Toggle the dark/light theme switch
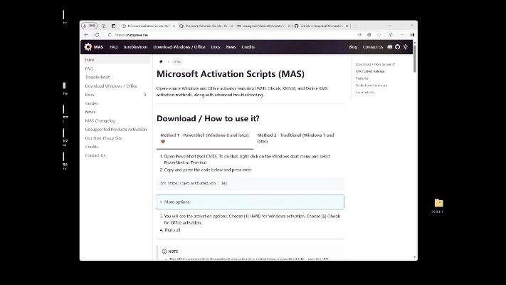The height and width of the screenshot is (285, 506). [406, 47]
